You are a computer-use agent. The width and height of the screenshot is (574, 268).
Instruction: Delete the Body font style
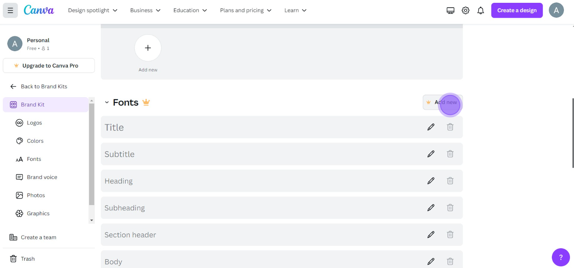pos(450,261)
